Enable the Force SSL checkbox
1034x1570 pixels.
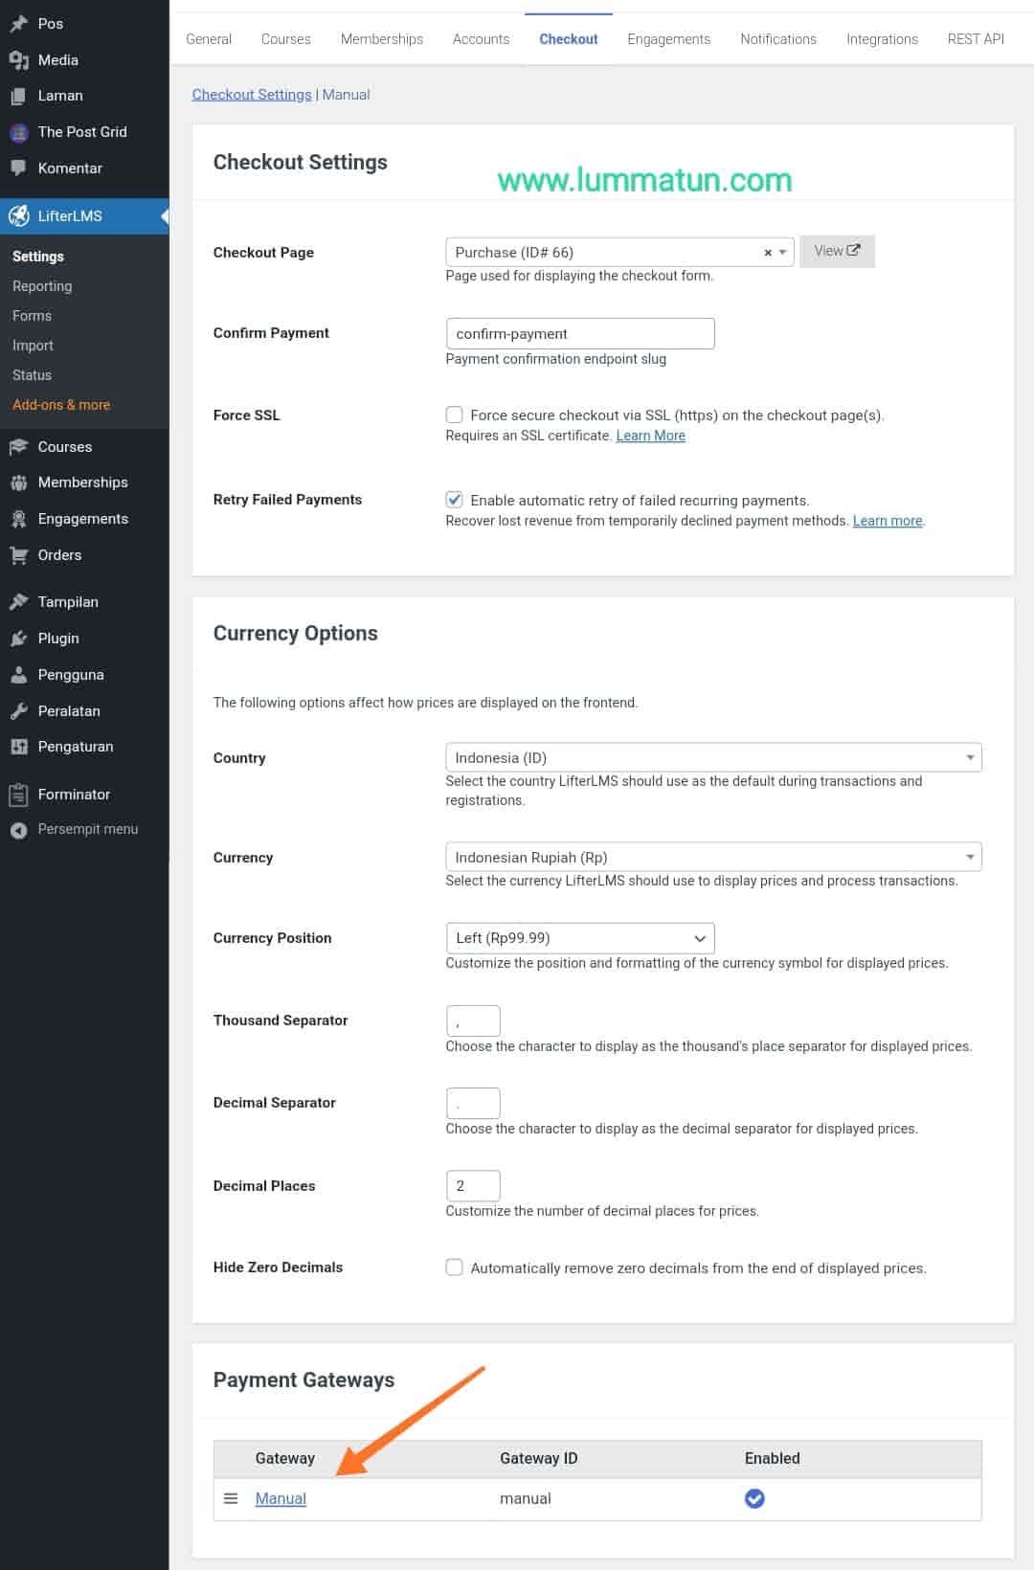[455, 415]
